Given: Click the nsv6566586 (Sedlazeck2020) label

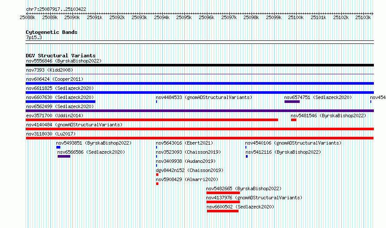Looking at the screenshot, I should [91, 152].
